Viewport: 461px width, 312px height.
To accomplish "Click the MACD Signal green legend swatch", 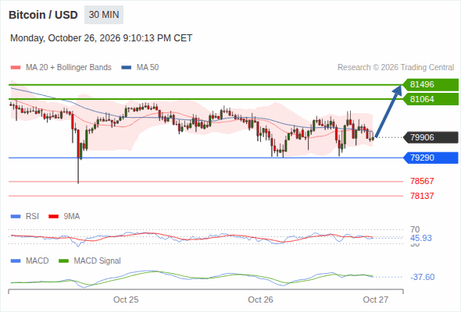I will pyautogui.click(x=63, y=261).
